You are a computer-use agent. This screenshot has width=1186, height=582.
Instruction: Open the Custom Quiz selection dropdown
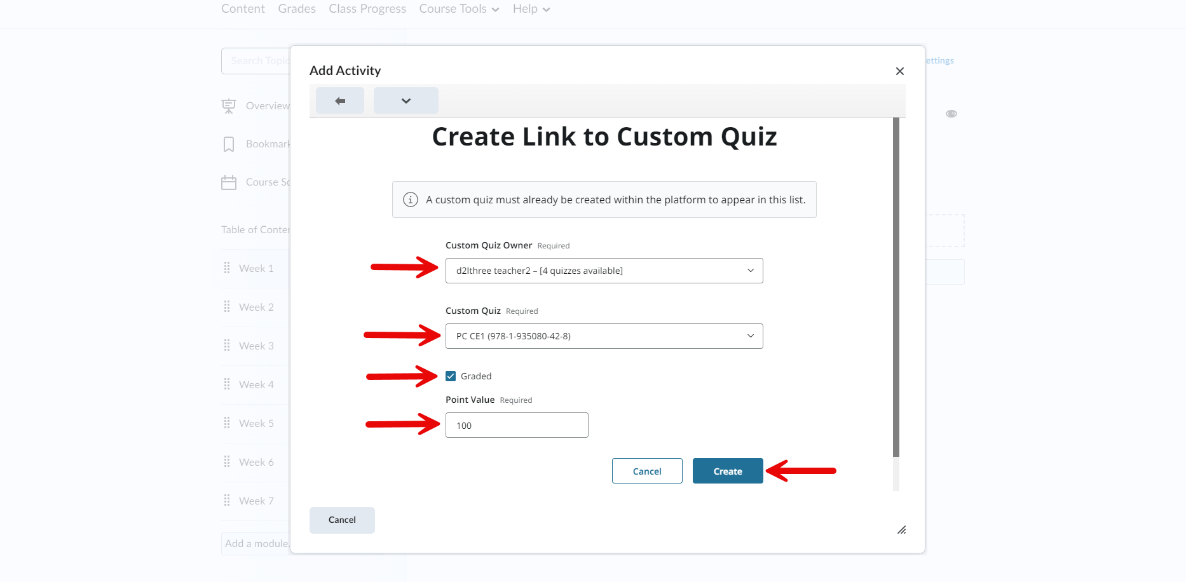pyautogui.click(x=604, y=336)
